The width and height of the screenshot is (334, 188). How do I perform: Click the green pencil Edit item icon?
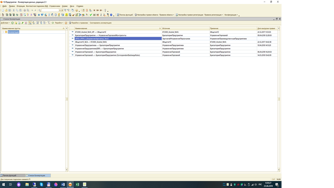click(x=22, y=23)
